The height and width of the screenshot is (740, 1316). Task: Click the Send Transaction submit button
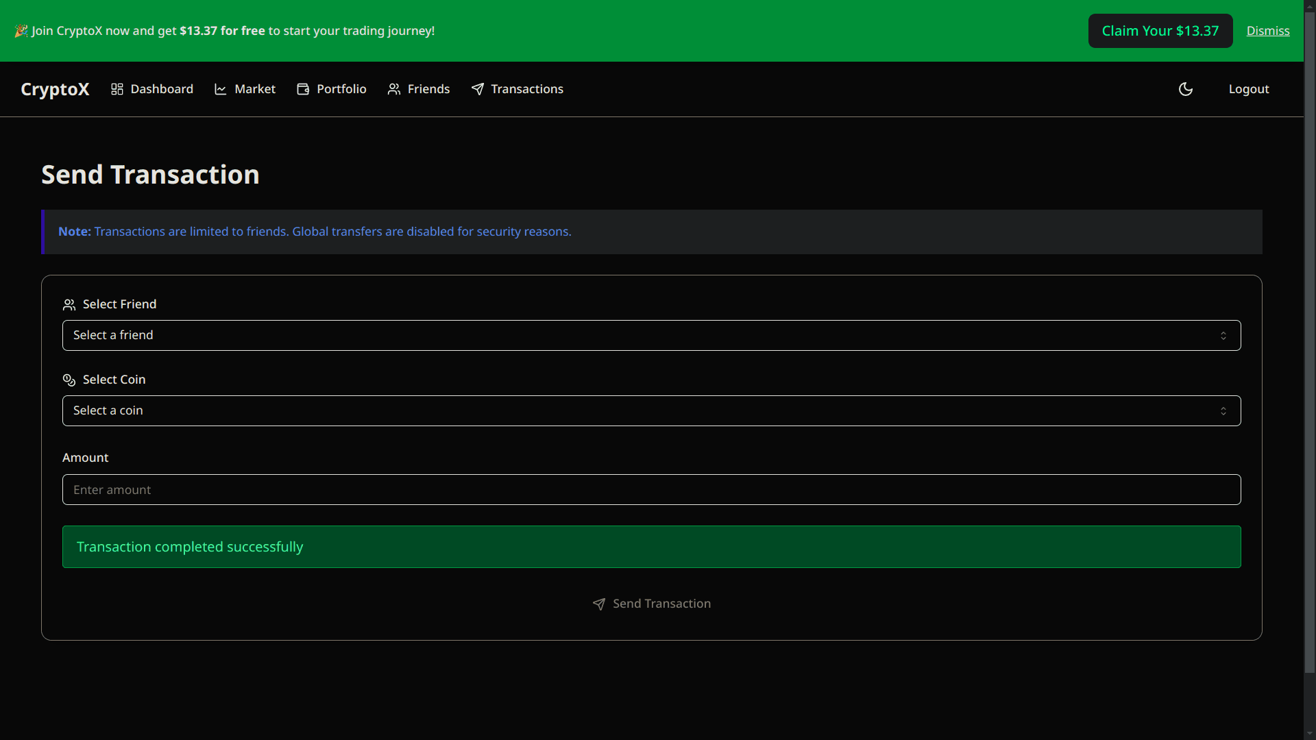(x=651, y=604)
